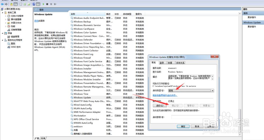Click 启动 link to start this service
Image resolution: width=264 pixels, height=140 pixels.
[36, 21]
